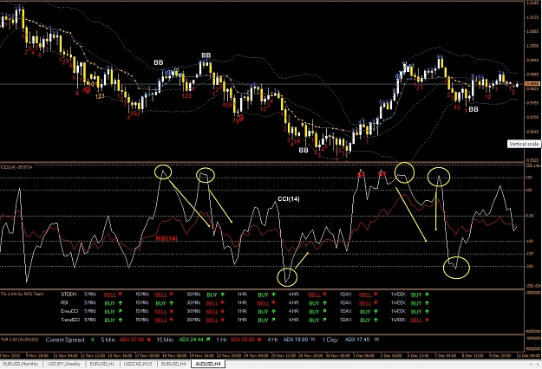The width and height of the screenshot is (542, 369).
Task: Click the up arrow beside EasyCCI 1DAY BUY
Action: [376, 311]
